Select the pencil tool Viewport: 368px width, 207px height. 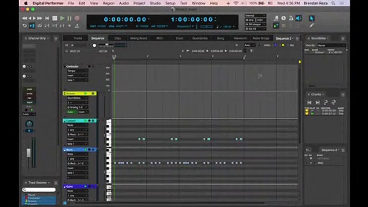pos(311,26)
